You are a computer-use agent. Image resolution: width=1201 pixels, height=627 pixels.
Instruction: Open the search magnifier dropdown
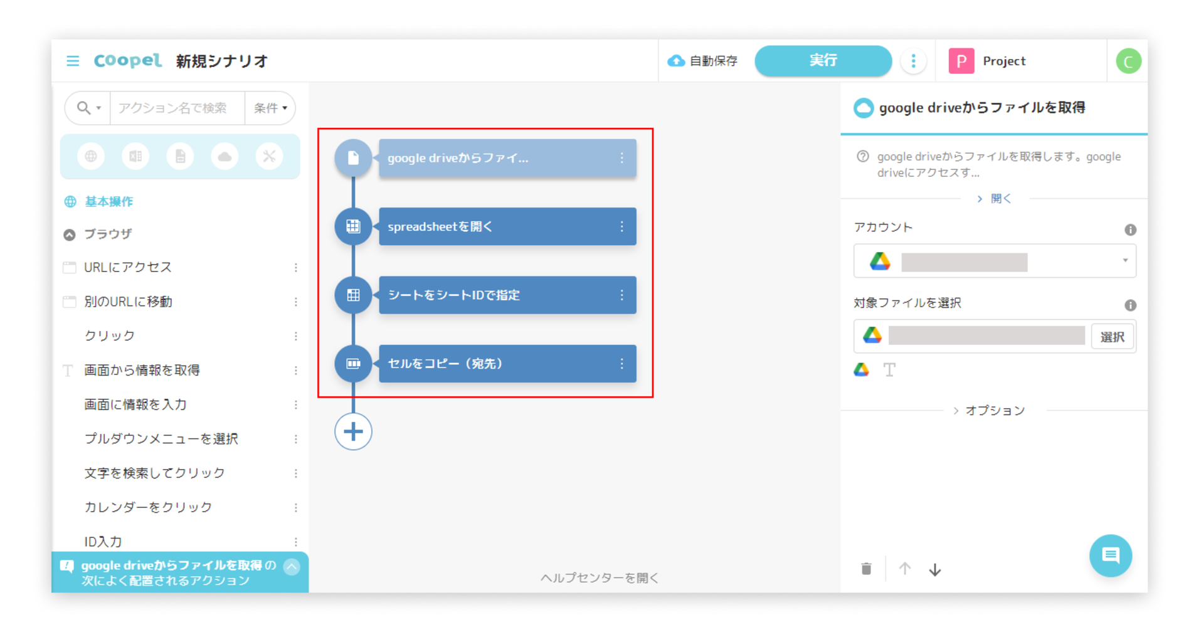(x=88, y=108)
